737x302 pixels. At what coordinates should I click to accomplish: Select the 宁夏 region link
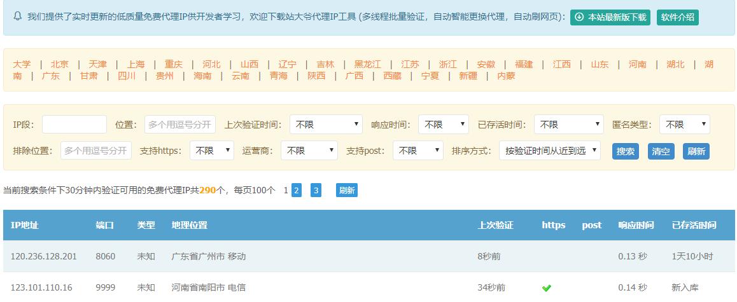coord(430,76)
